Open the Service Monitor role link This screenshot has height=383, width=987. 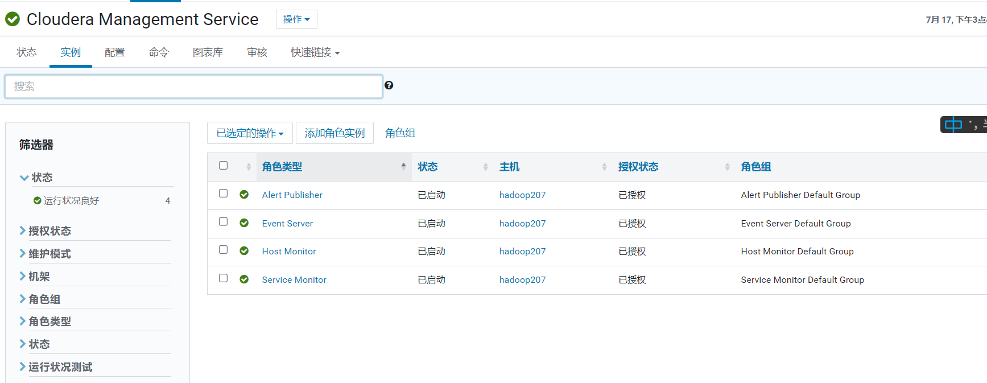[294, 279]
